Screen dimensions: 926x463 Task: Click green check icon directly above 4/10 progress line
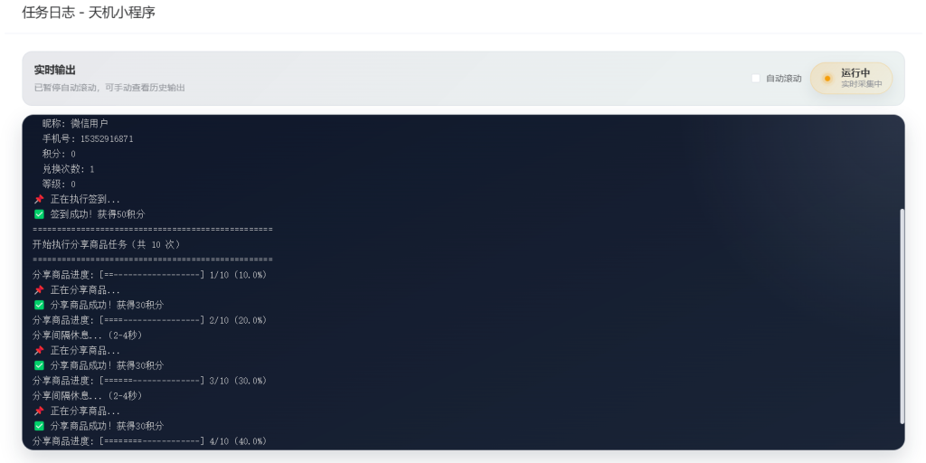[x=39, y=426]
